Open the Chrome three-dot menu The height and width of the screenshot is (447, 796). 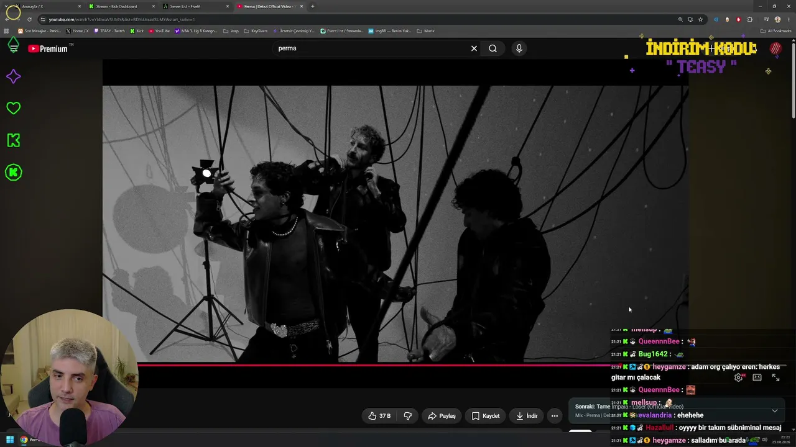tap(788, 19)
